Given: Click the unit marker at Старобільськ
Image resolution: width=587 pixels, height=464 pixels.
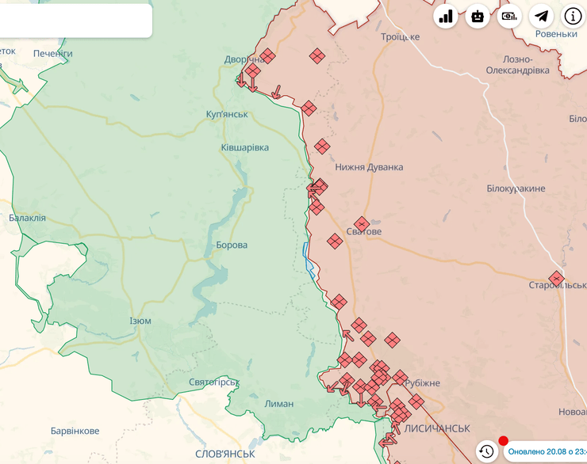Looking at the screenshot, I should (x=557, y=279).
